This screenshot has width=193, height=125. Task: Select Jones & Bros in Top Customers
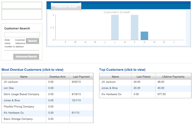pos(145,88)
